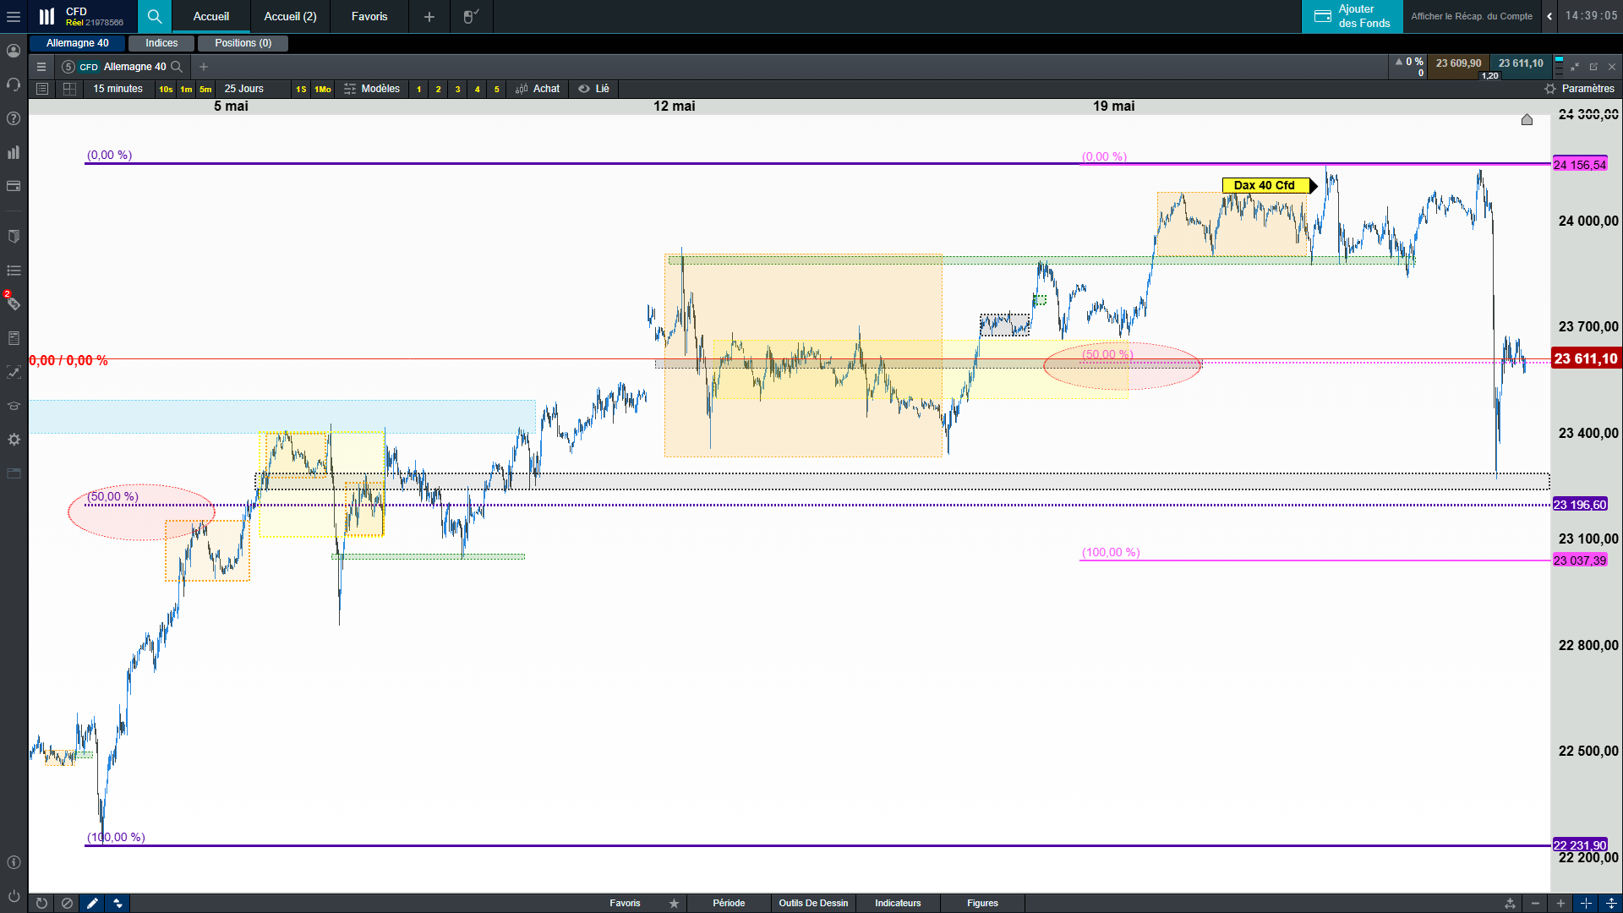The height and width of the screenshot is (913, 1623).
Task: Toggle the Achat trading mode button
Action: click(538, 89)
